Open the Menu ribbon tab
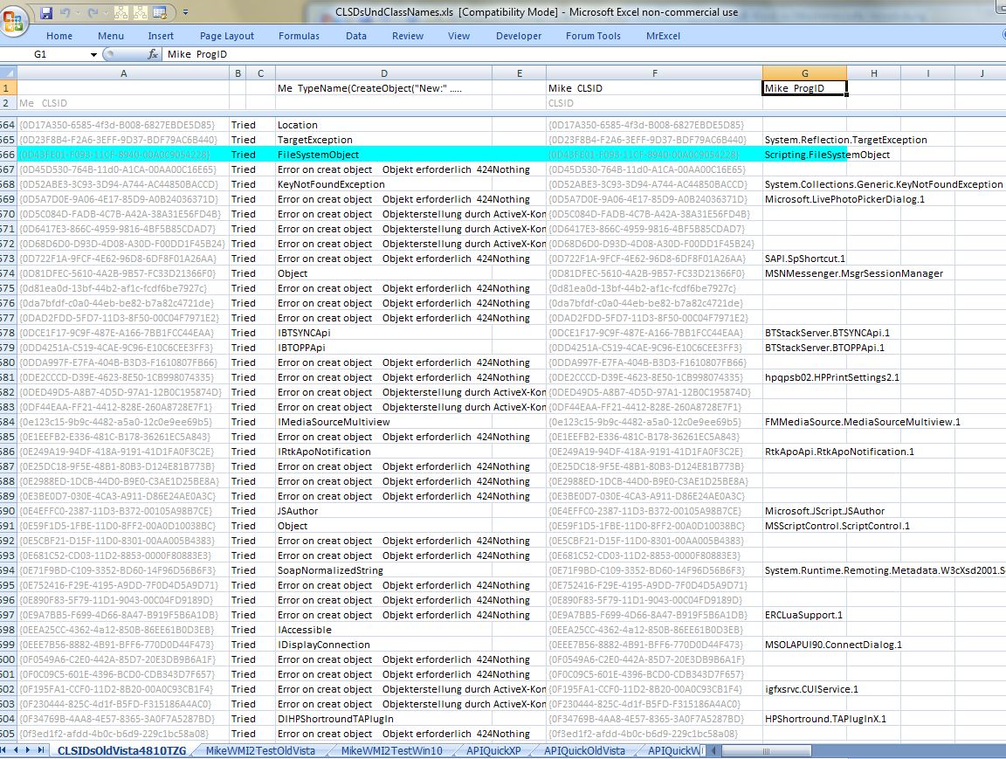The image size is (1006, 759). point(111,36)
